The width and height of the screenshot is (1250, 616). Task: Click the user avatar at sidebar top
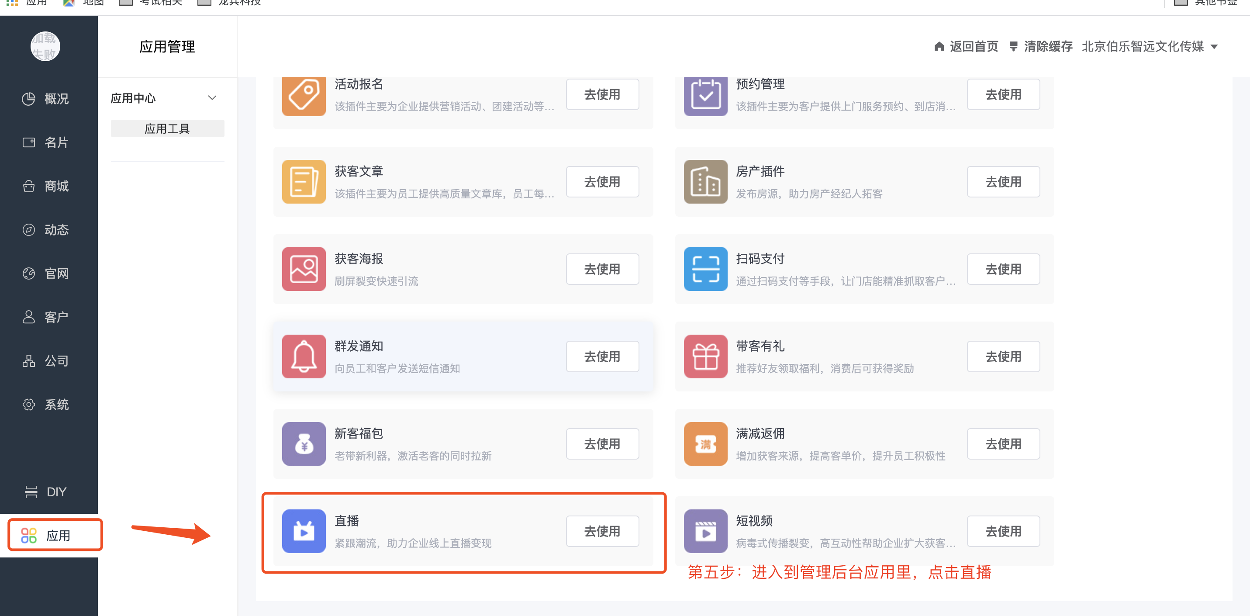tap(45, 47)
